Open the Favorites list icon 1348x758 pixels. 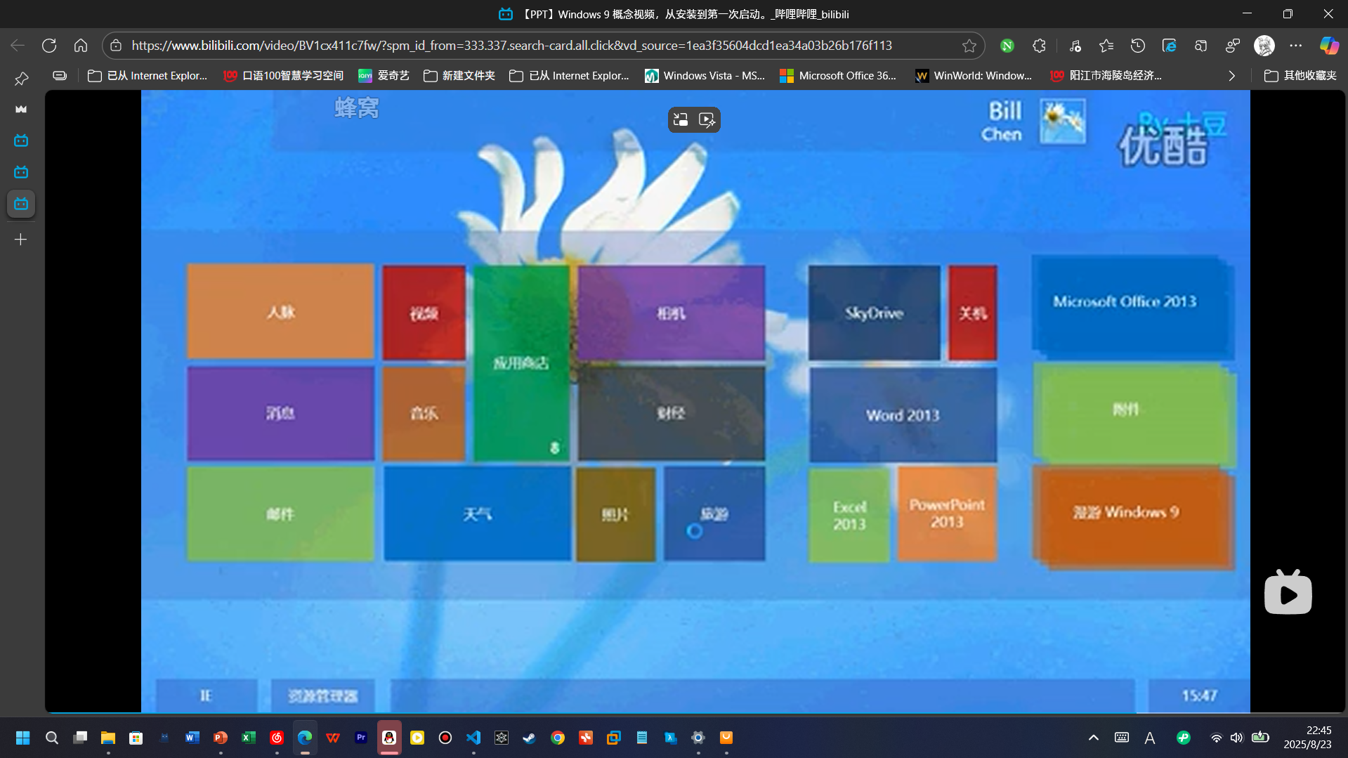coord(1106,46)
